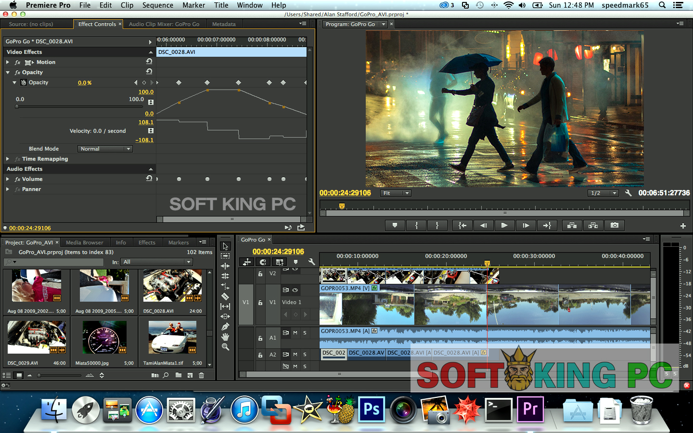Open the Sequence menu

click(x=158, y=5)
